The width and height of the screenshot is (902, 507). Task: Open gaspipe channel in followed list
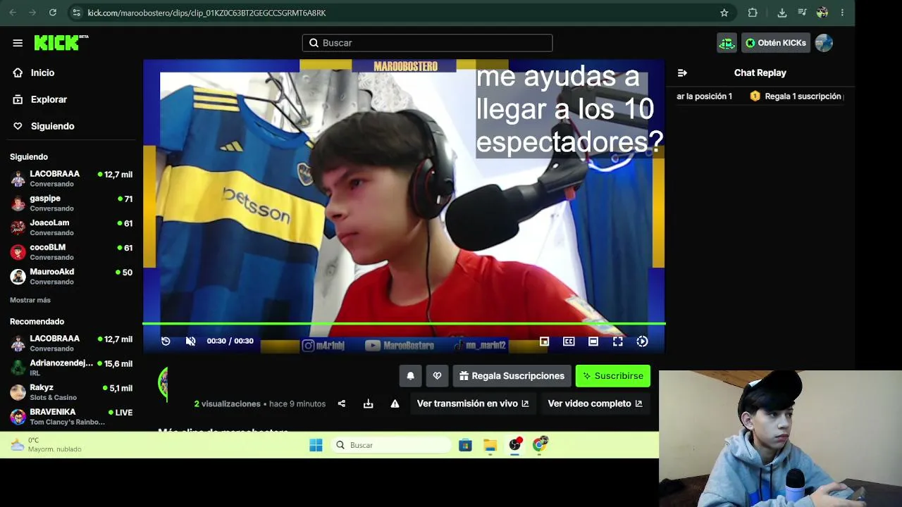point(71,203)
